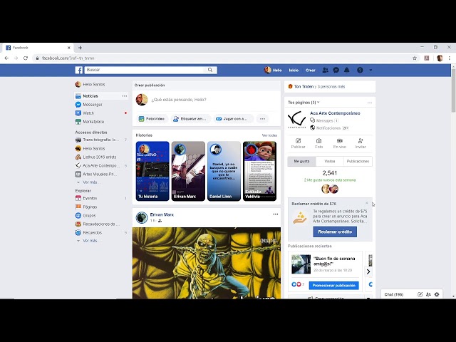Open a new browser tab
Image resolution: width=456 pixels, height=342 pixels.
80,48
